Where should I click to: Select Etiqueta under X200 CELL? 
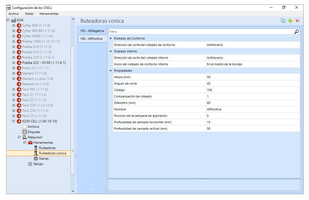point(34,132)
